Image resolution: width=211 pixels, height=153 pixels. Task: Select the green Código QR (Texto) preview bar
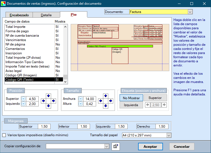(x=120, y=46)
